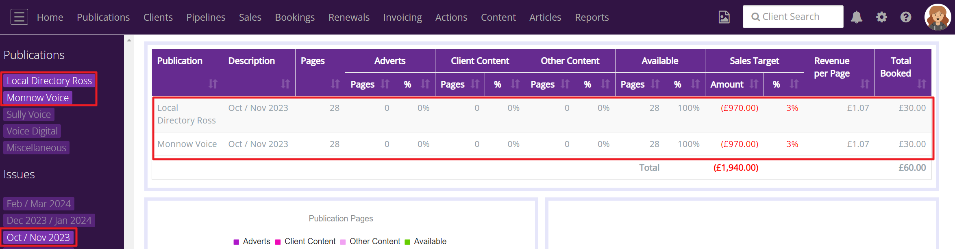
Task: Toggle Other Content series in chart legend
Action: tap(370, 241)
